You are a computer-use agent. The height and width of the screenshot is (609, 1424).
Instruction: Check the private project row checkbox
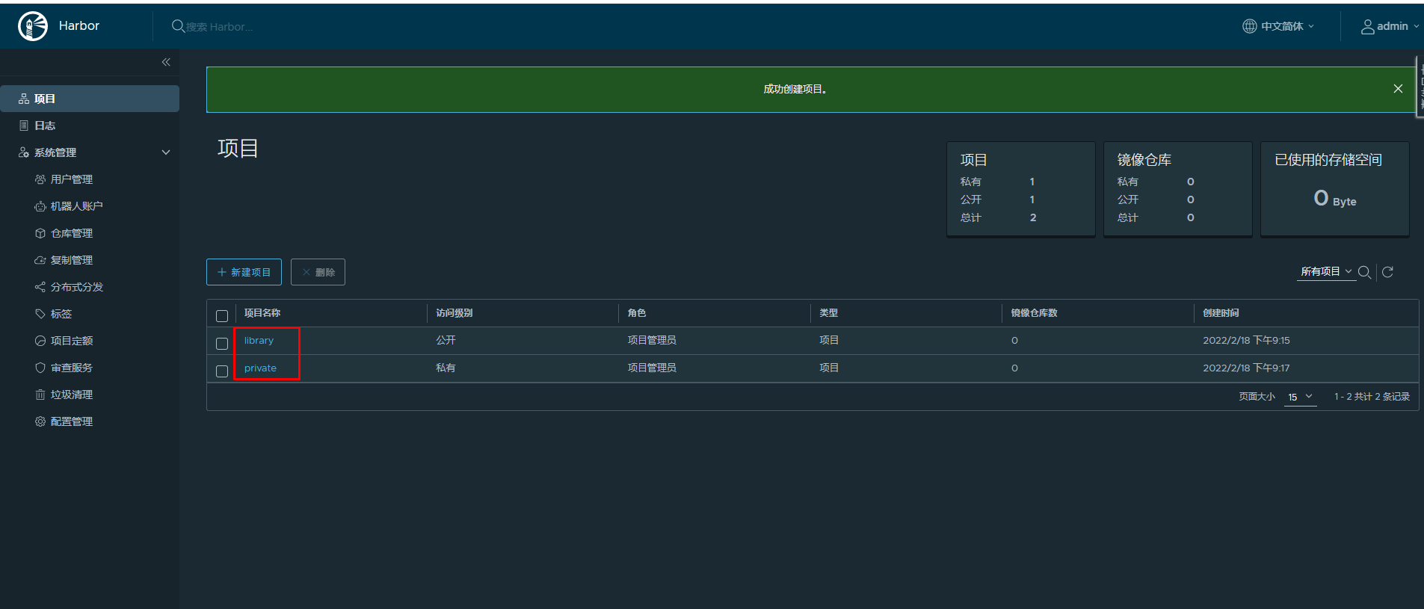(x=222, y=371)
